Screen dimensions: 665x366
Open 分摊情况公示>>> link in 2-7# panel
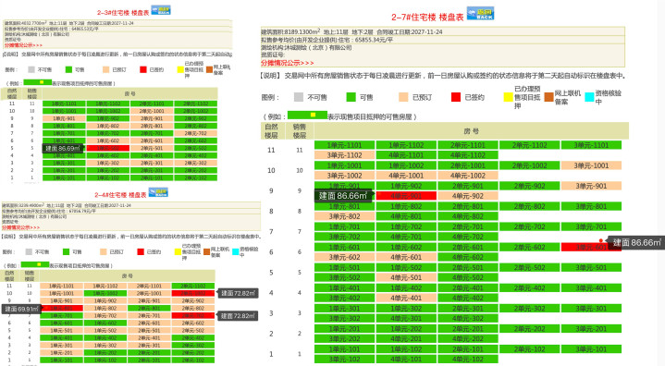[x=287, y=63]
